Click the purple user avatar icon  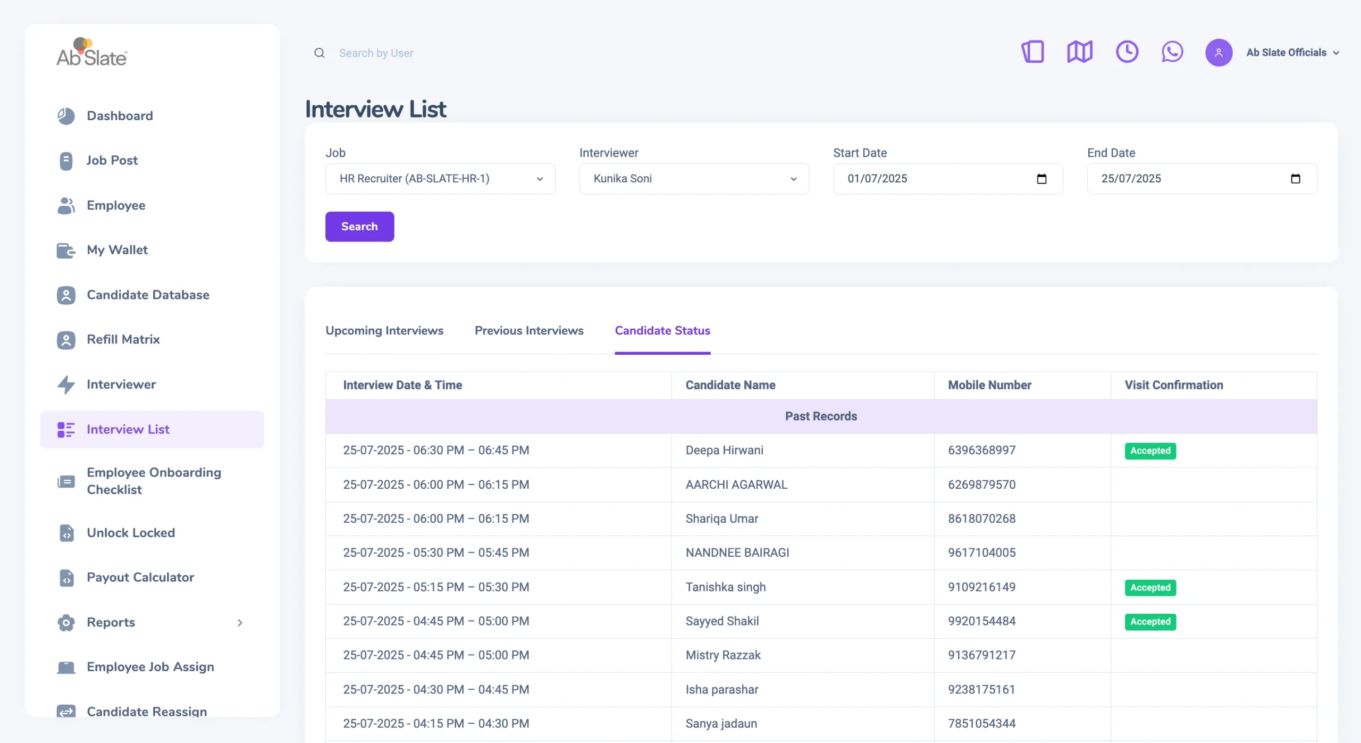(1219, 53)
